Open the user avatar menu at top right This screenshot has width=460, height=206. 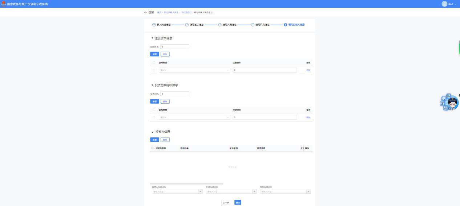click(444, 4)
